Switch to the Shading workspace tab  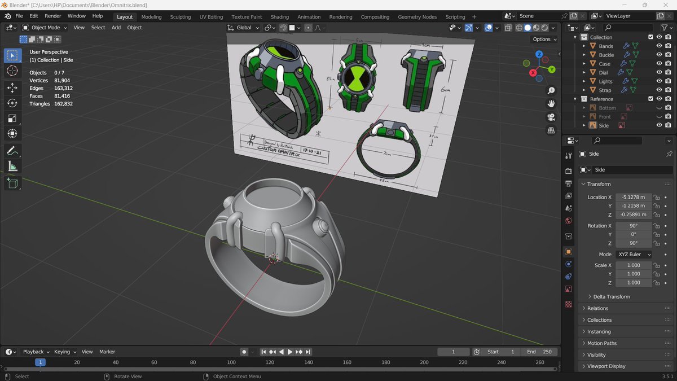coord(279,17)
